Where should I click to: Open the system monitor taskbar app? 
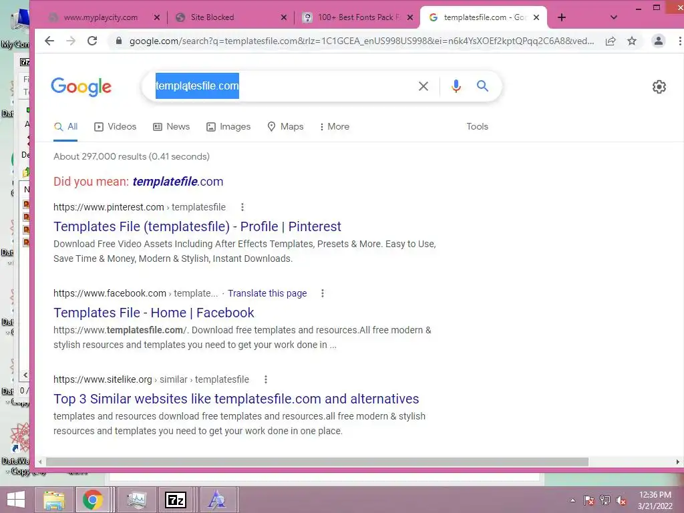[x=136, y=500]
